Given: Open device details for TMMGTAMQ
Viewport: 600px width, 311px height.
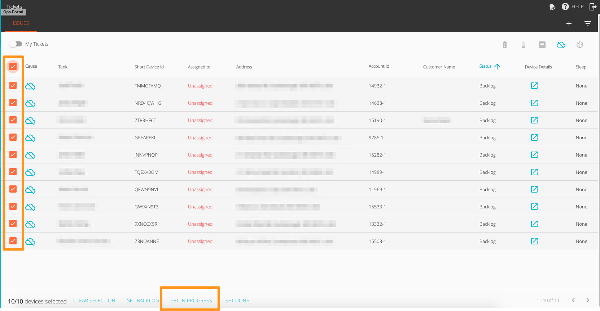Looking at the screenshot, I should click(x=534, y=86).
